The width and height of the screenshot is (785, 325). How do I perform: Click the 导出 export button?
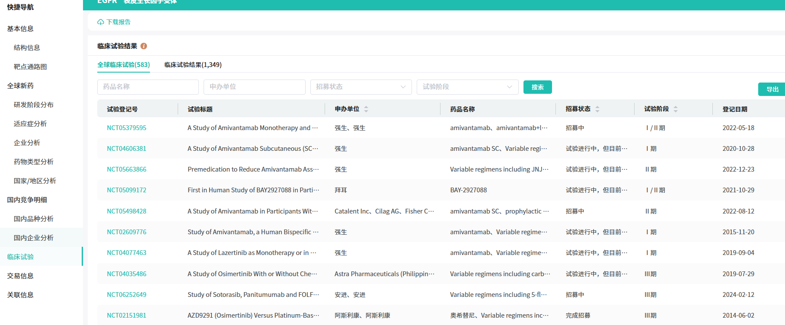pyautogui.click(x=772, y=89)
